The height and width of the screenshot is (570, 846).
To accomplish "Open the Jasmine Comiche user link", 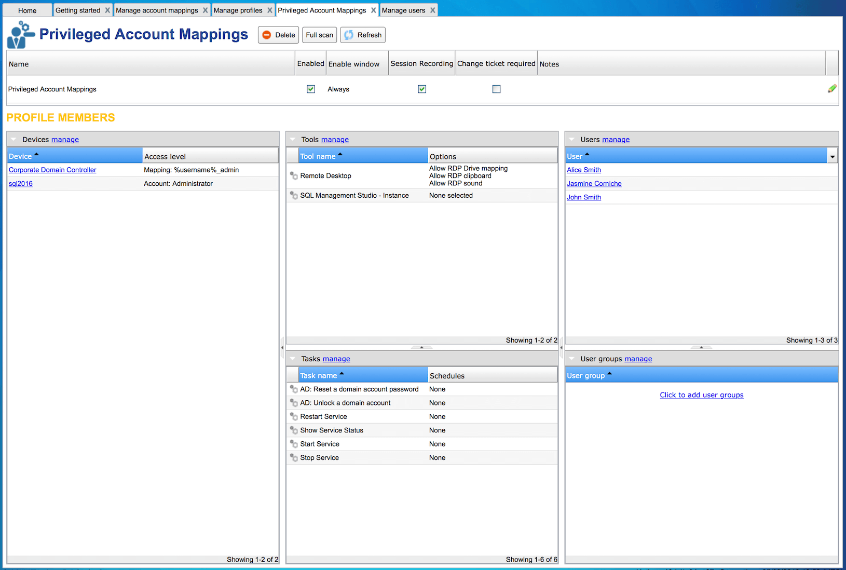I will [594, 184].
